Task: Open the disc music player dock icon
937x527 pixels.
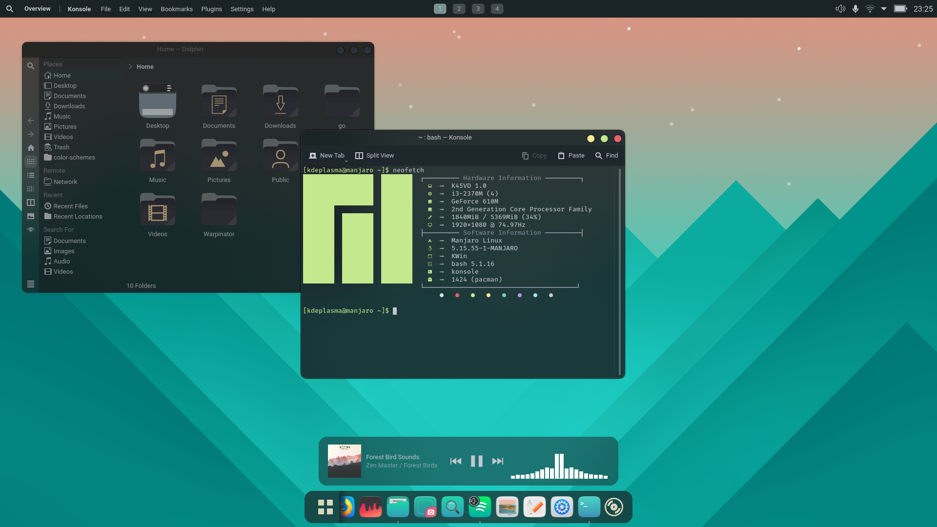Action: pyautogui.click(x=614, y=507)
